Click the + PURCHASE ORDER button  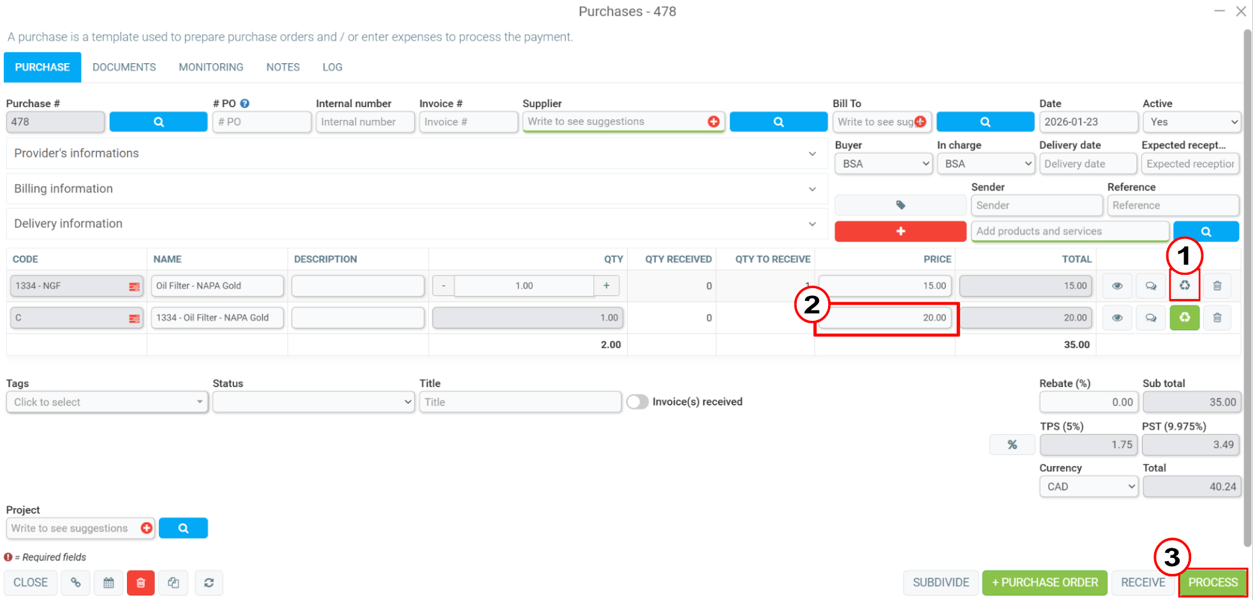1044,582
